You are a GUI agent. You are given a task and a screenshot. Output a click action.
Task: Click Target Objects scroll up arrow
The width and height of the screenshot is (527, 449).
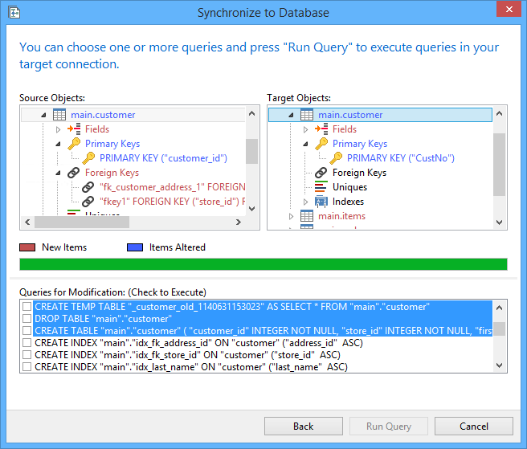click(500, 113)
